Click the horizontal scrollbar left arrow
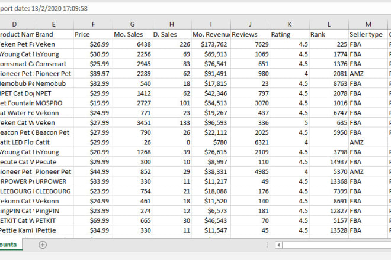 coord(278,245)
